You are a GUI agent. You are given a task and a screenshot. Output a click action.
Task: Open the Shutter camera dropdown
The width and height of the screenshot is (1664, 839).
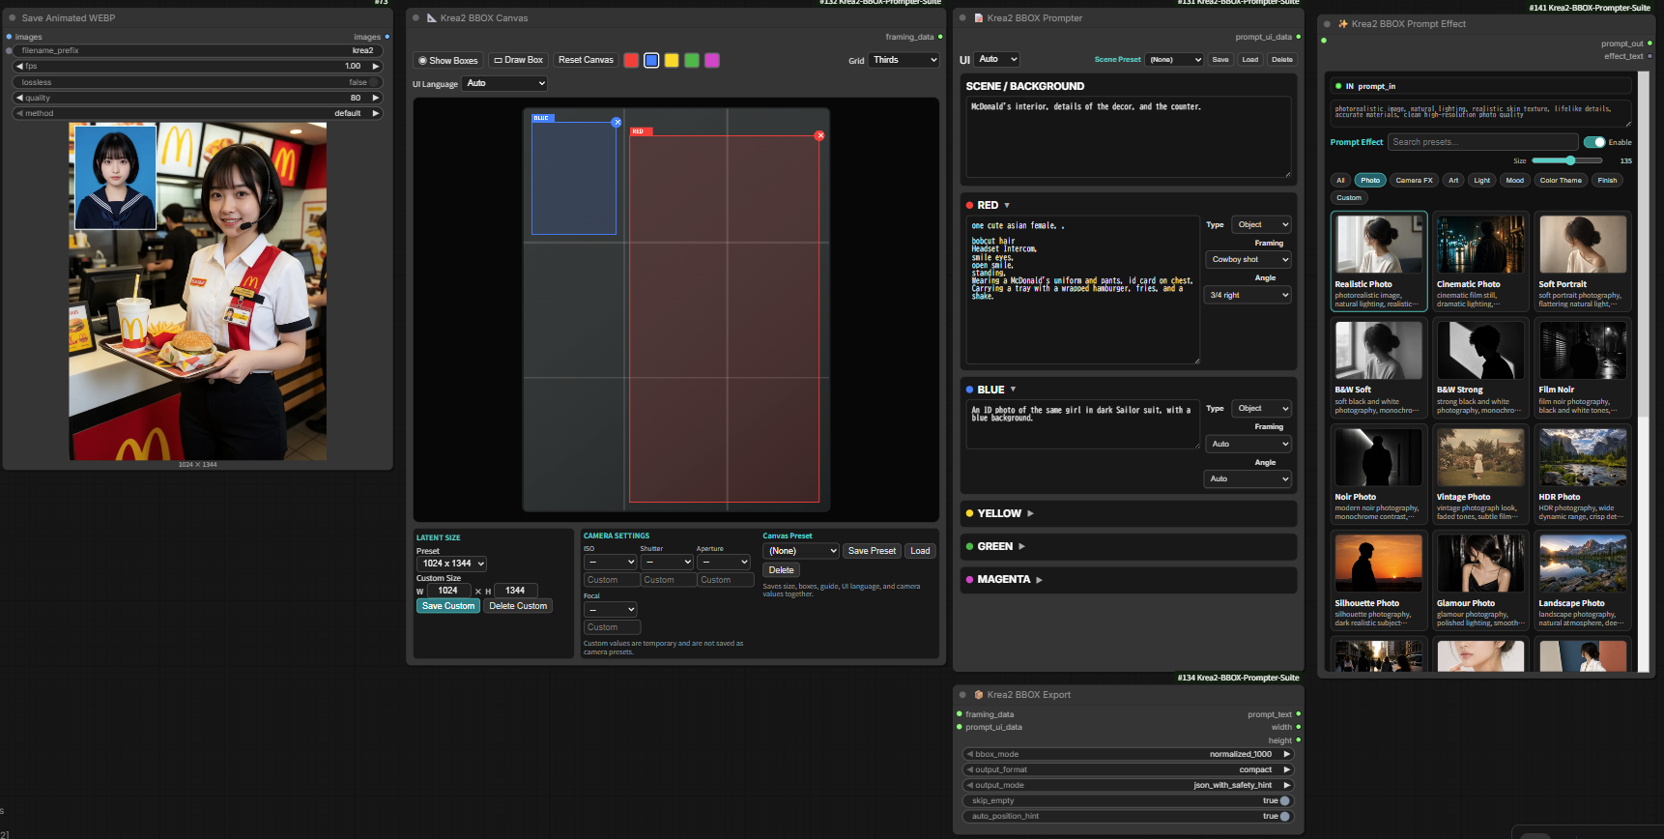pos(667,562)
